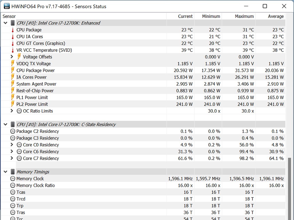Collapse the C-State Residency sensor group

pyautogui.click(x=5, y=124)
